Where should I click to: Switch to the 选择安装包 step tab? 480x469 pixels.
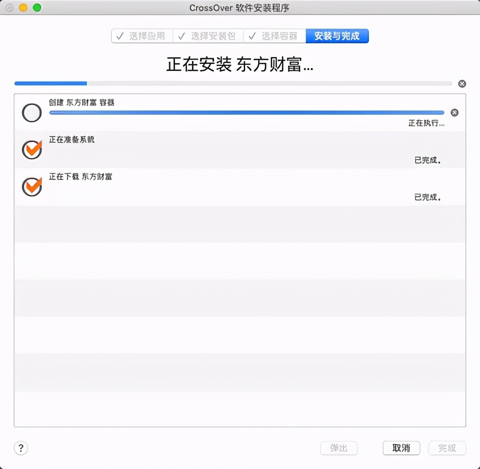pos(208,36)
